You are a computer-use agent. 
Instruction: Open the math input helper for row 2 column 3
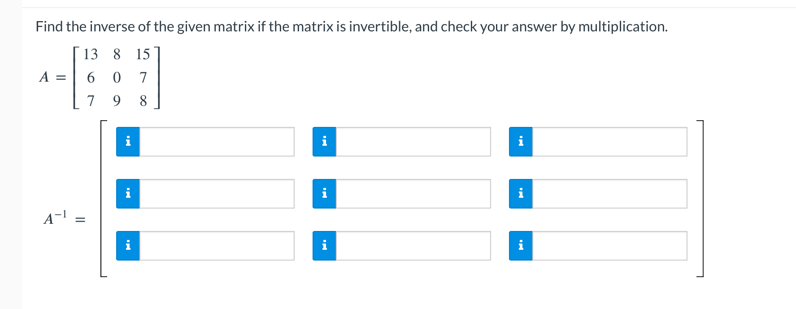(521, 194)
